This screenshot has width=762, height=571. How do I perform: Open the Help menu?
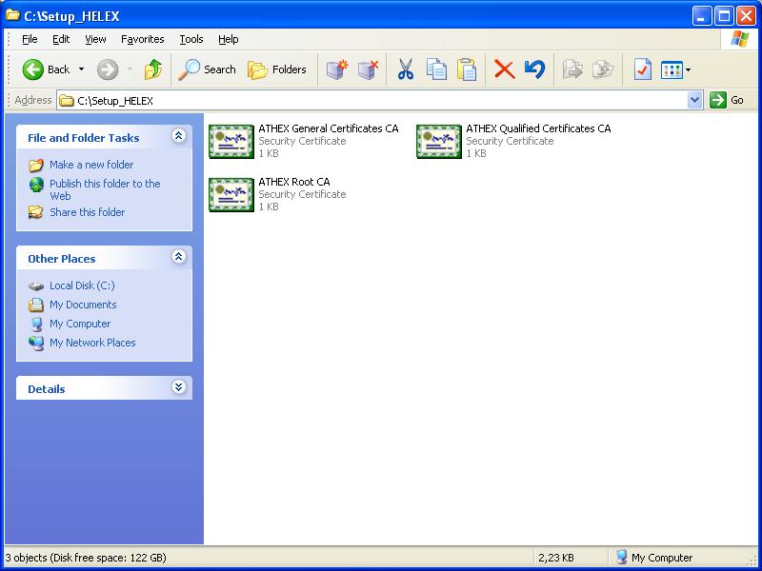(x=228, y=39)
